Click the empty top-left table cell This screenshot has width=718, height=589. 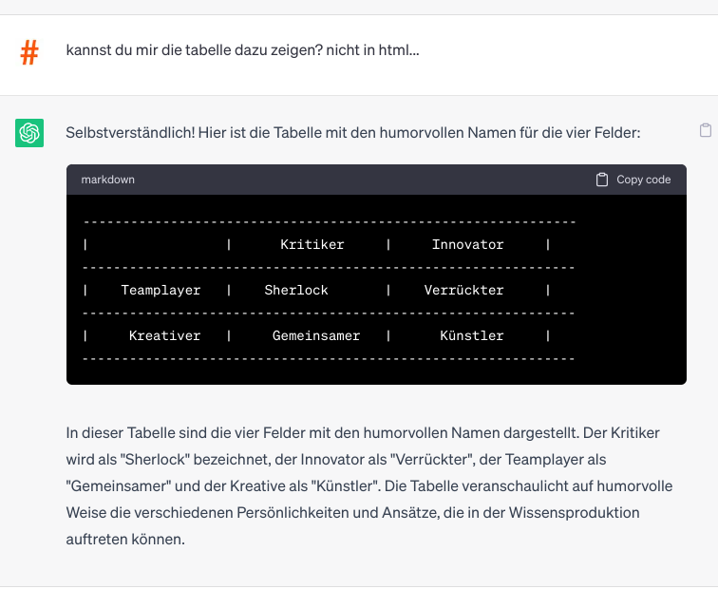point(157,244)
